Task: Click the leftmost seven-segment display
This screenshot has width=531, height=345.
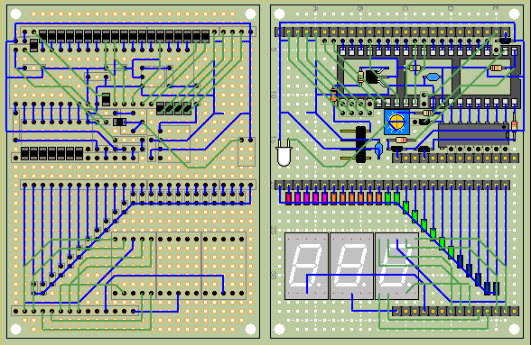Action: click(x=306, y=266)
